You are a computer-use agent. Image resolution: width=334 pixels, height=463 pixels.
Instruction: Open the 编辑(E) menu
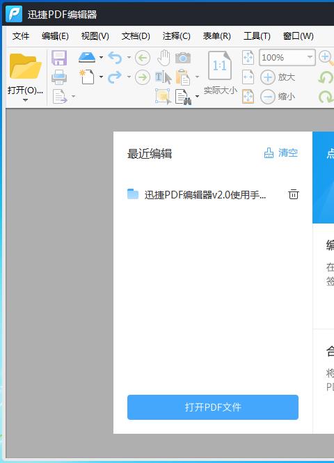click(x=55, y=36)
